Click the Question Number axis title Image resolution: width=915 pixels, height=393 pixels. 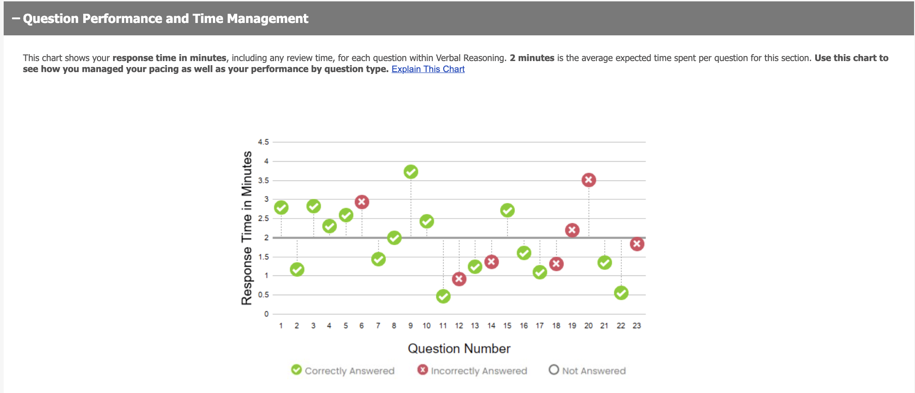[x=459, y=348]
